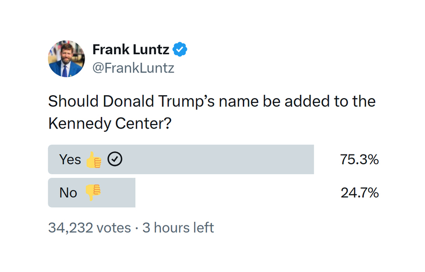Click the blue verified badge

tap(180, 50)
